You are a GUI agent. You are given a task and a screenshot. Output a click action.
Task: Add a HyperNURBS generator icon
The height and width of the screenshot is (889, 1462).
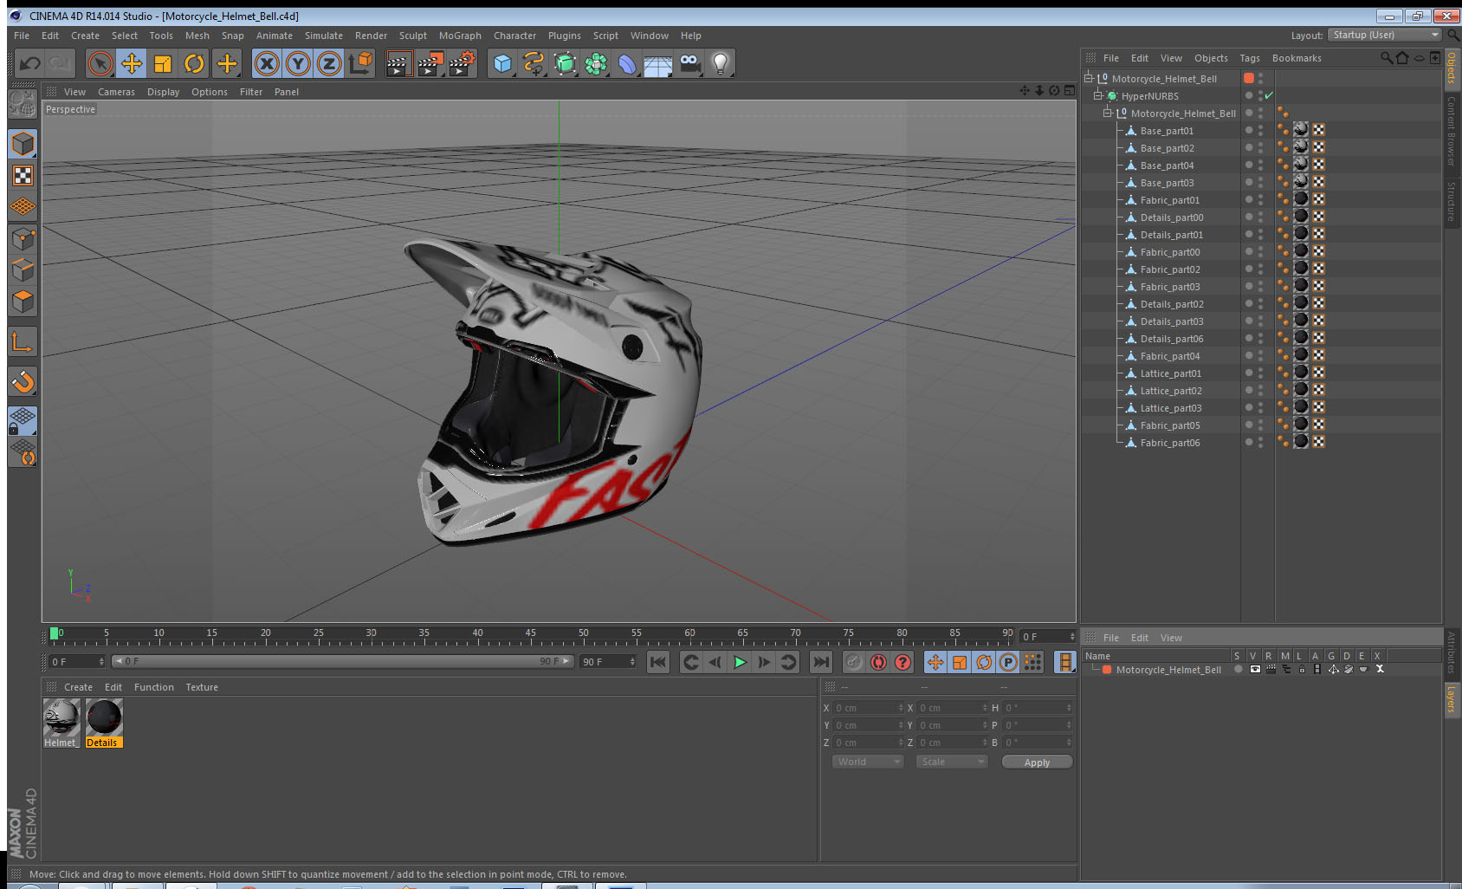point(565,63)
